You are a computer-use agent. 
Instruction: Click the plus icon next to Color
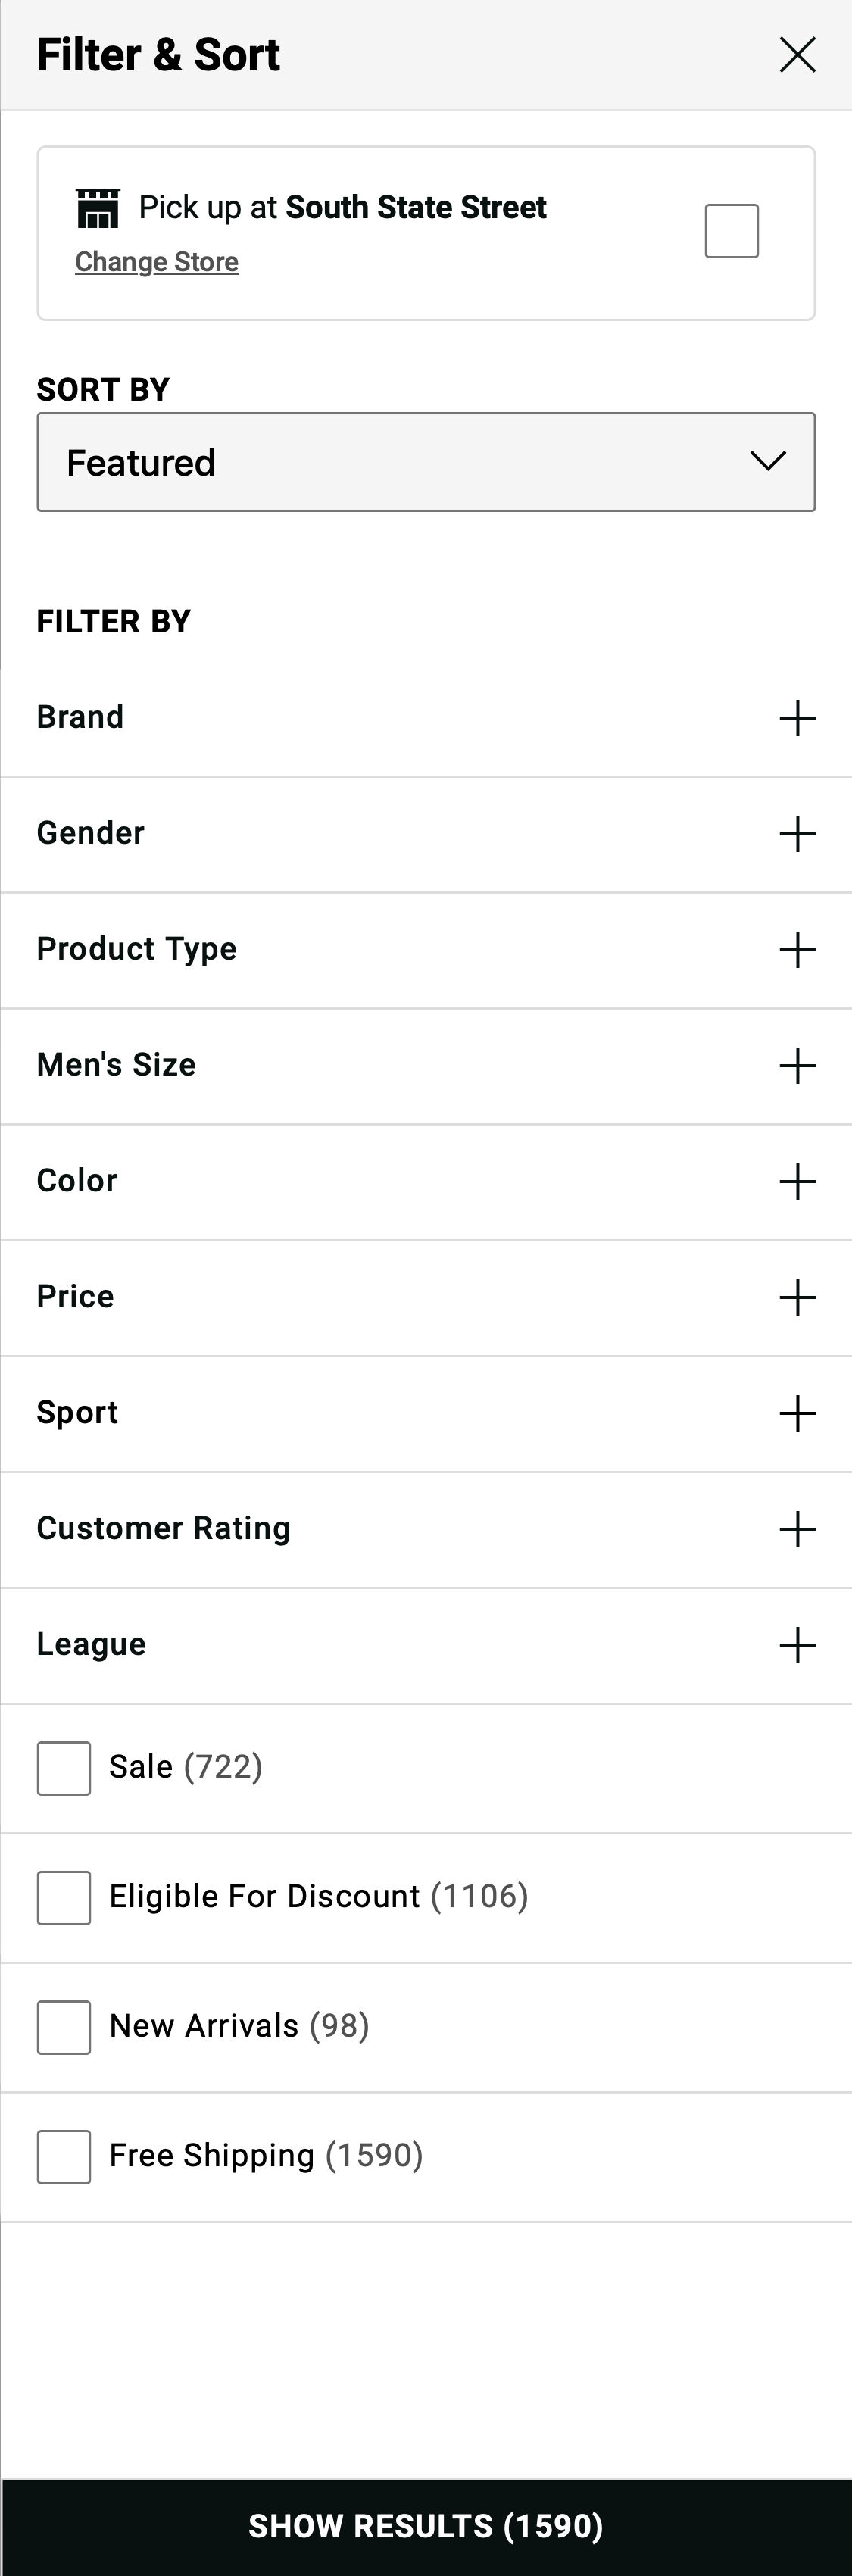tap(796, 1181)
